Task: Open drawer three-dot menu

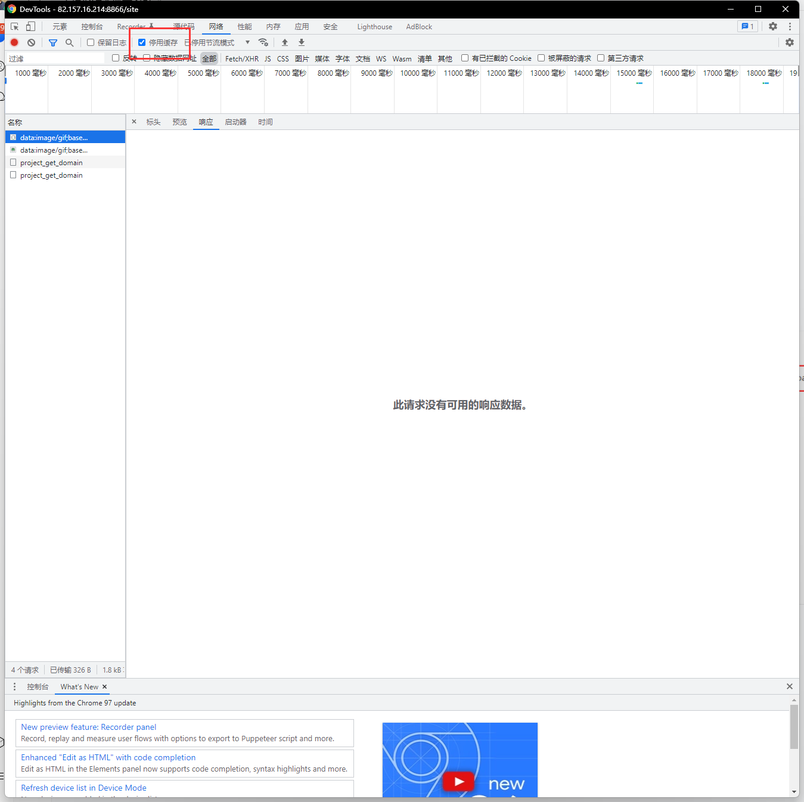Action: tap(15, 687)
